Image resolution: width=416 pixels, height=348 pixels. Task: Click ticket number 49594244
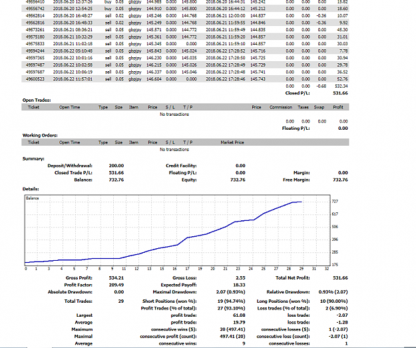pyautogui.click(x=35, y=51)
